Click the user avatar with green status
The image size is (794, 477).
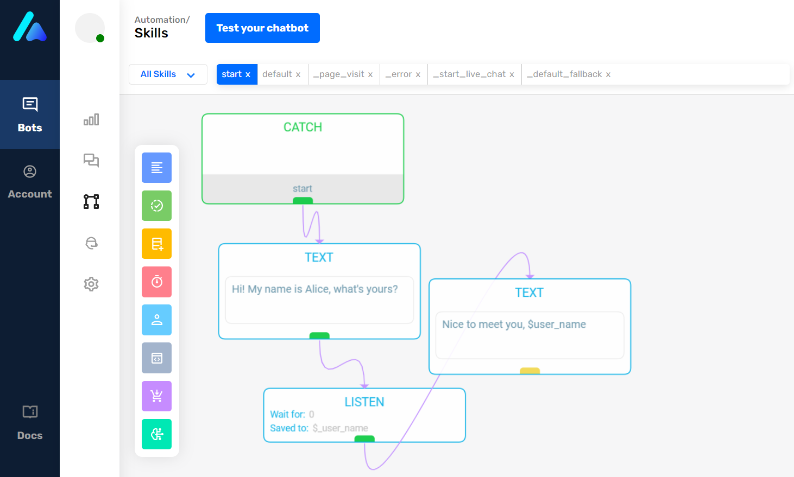click(90, 28)
